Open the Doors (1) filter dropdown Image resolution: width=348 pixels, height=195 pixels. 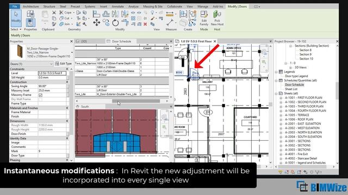point(51,64)
